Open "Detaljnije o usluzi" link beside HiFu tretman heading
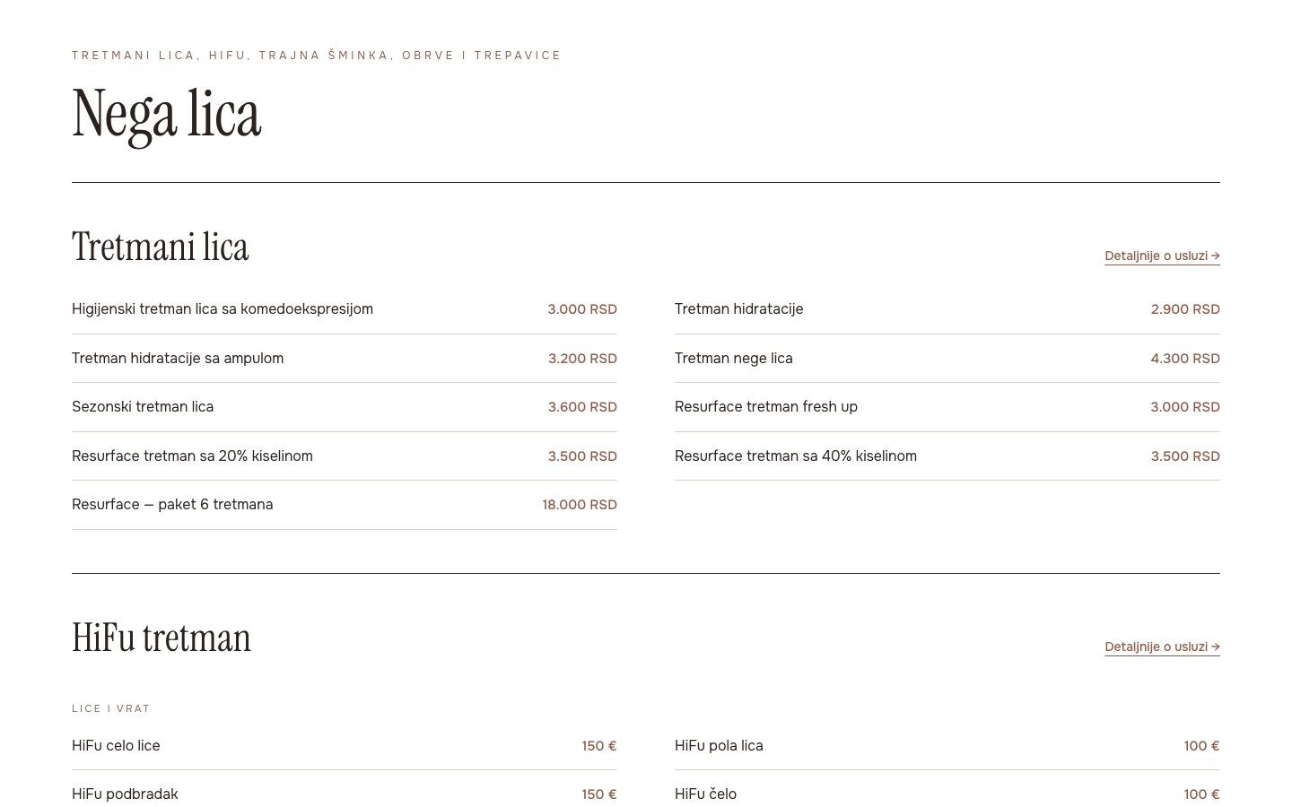 click(1162, 646)
